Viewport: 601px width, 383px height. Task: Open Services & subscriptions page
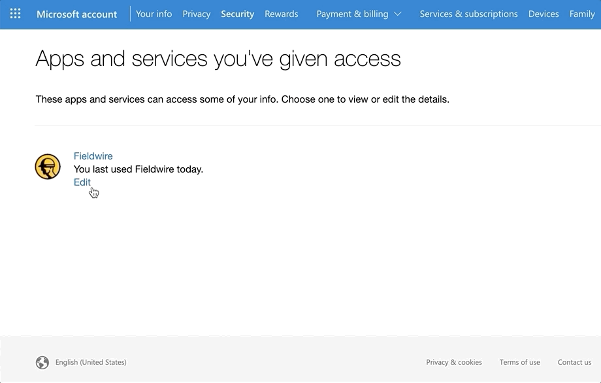pyautogui.click(x=468, y=14)
